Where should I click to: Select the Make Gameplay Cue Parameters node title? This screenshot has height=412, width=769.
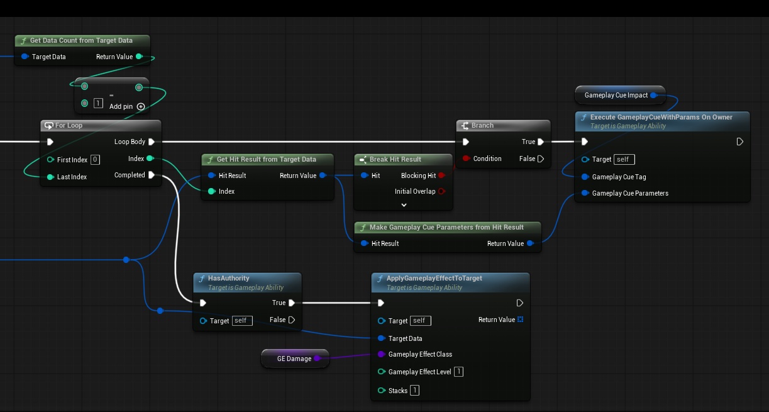pos(446,227)
